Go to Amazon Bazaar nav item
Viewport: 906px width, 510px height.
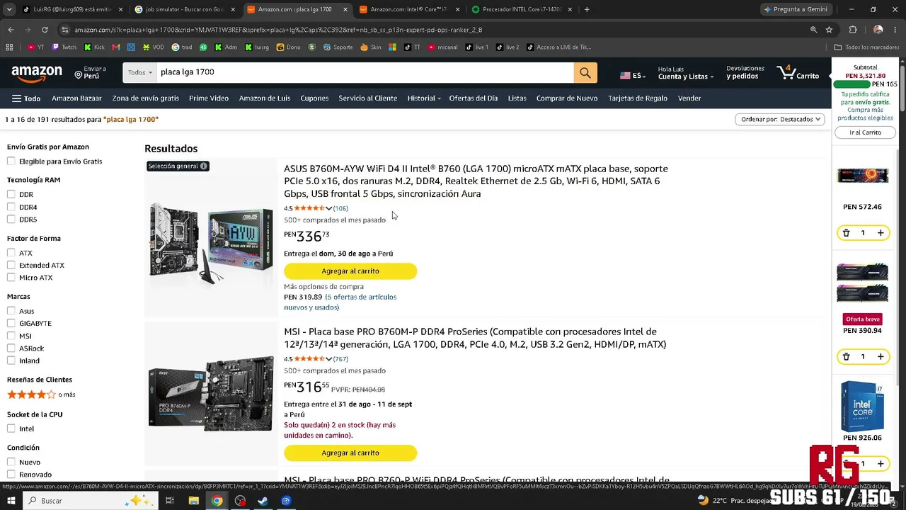point(76,98)
